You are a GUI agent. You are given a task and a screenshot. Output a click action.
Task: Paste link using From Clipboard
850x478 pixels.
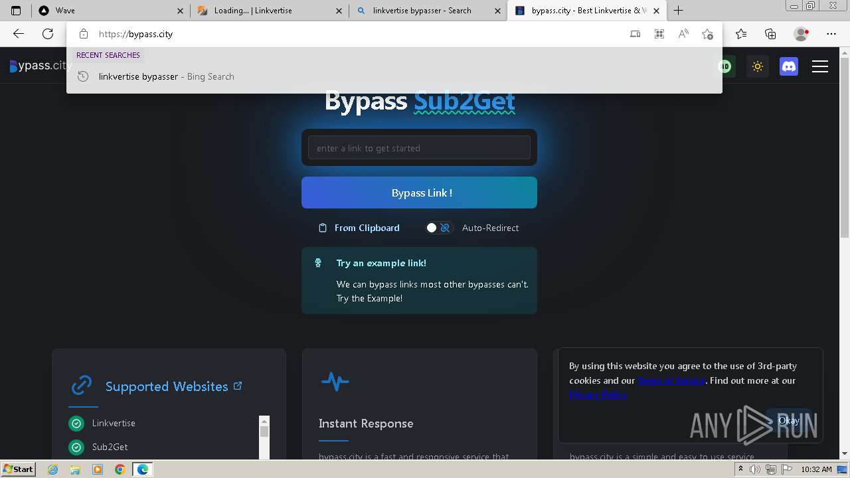pos(359,228)
